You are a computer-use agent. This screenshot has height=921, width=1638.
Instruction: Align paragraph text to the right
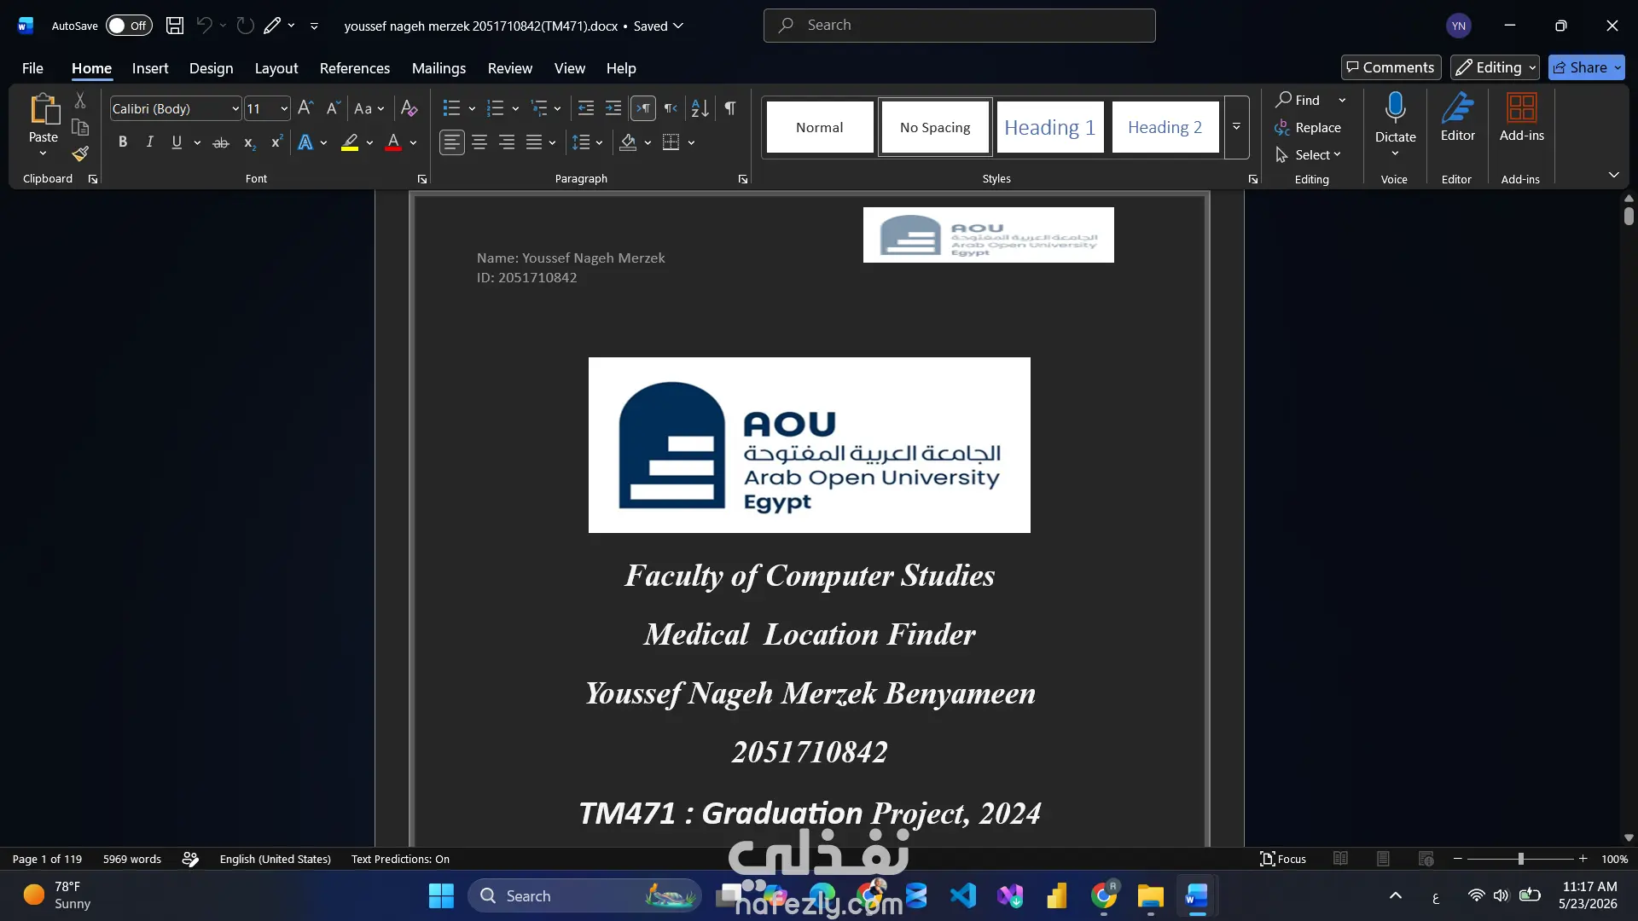507,142
